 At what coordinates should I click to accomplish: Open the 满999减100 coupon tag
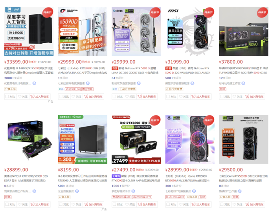click(73, 89)
